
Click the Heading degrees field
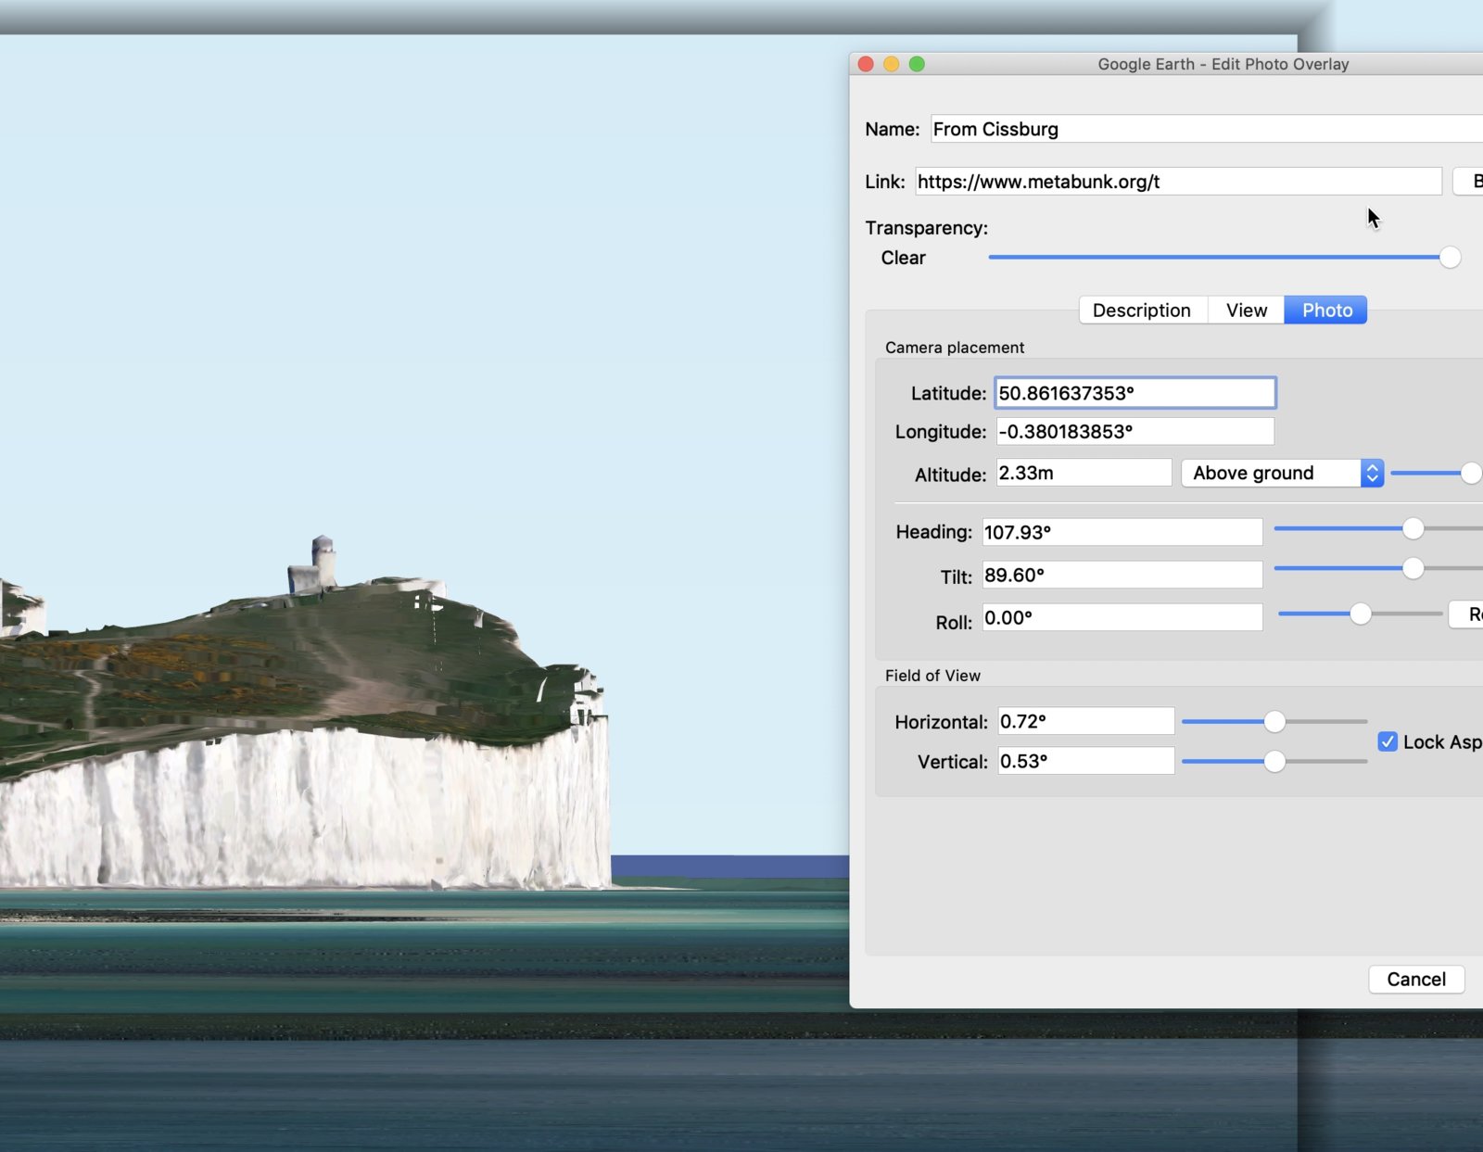pyautogui.click(x=1122, y=533)
